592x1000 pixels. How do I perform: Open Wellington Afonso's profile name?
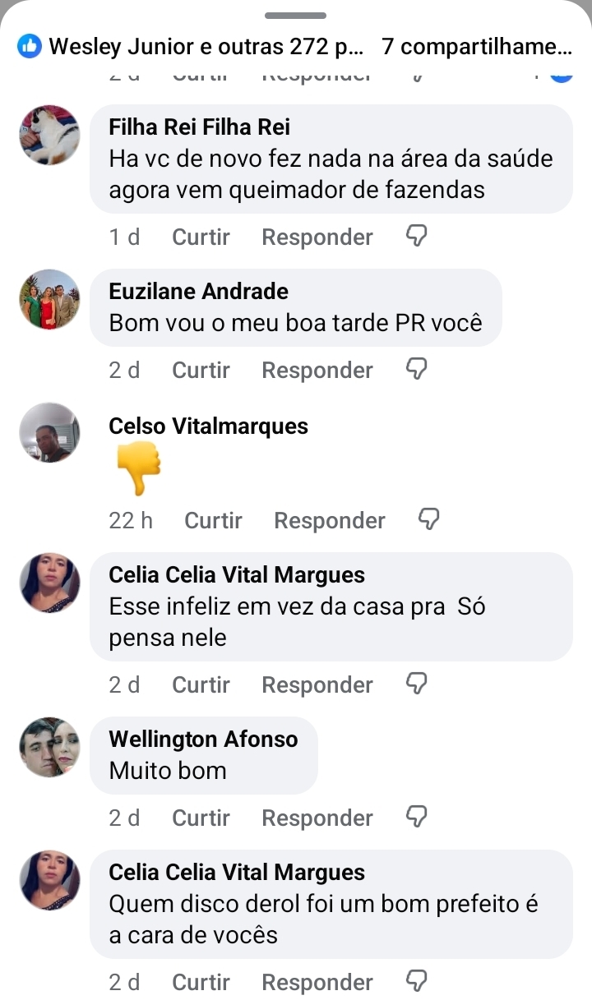203,740
